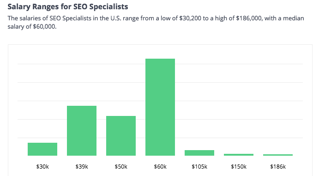Click the $60,000 median salary text
Screen dimensions: 319x176
[44, 26]
